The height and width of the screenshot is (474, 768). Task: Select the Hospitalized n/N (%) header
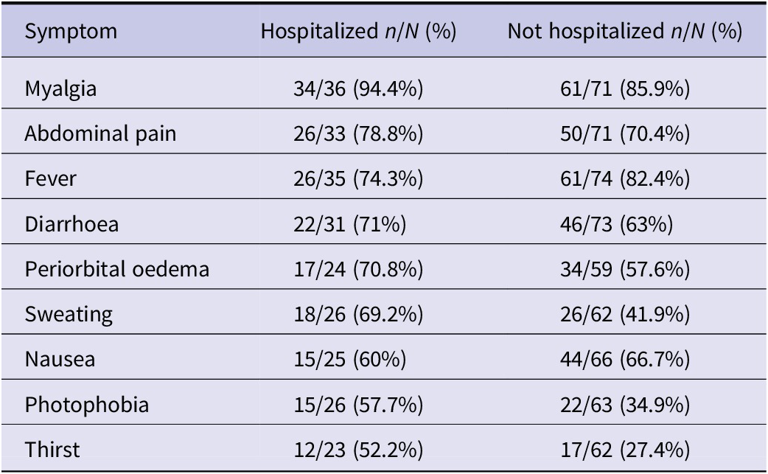358,32
